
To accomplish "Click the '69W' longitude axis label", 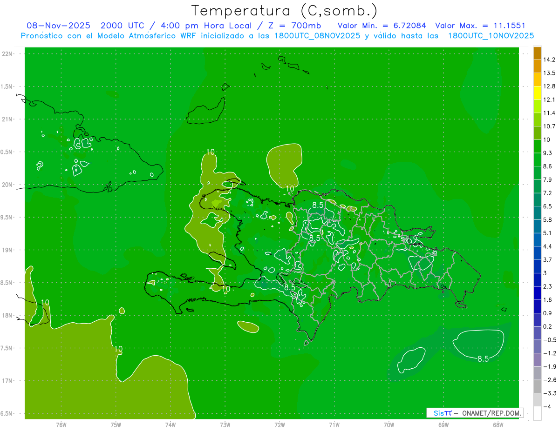I will [x=443, y=424].
